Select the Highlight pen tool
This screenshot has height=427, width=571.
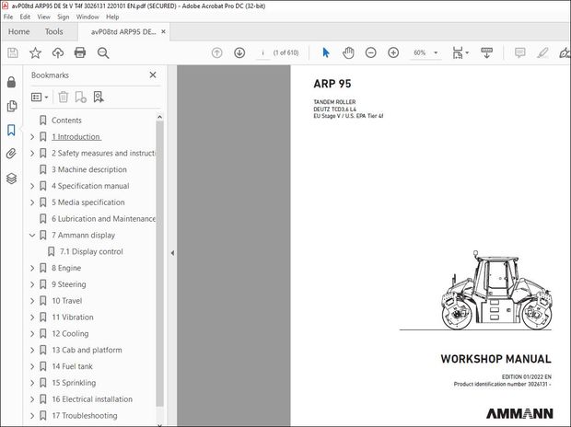[x=542, y=53]
